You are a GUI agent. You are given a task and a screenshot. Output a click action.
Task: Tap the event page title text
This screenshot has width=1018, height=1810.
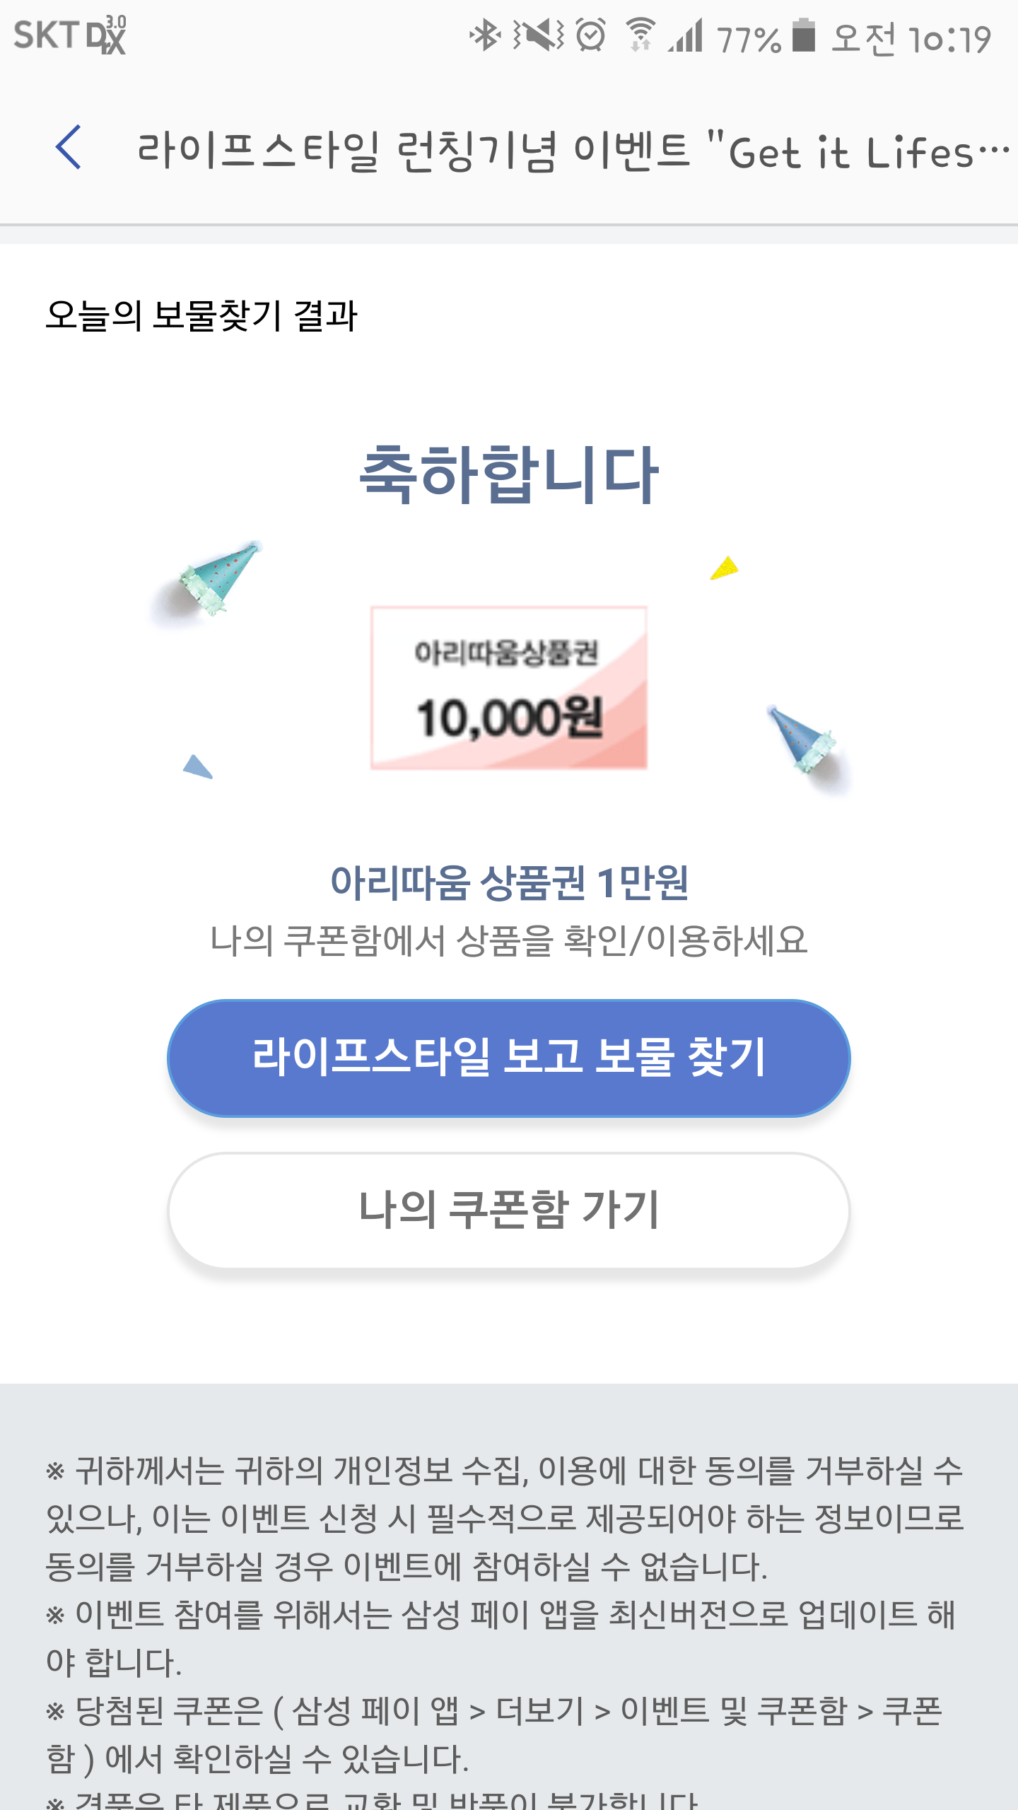point(573,151)
